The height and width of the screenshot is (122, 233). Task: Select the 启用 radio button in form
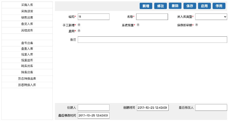[79, 31]
